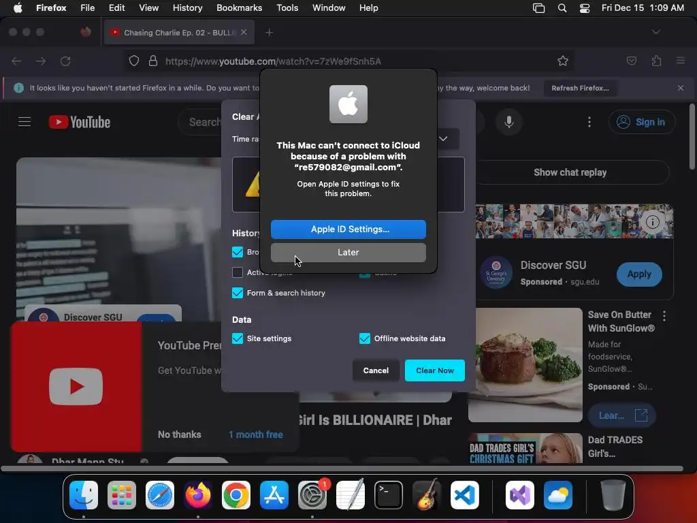This screenshot has height=523, width=697.
Task: Click the site security padlock icon
Action: click(153, 61)
